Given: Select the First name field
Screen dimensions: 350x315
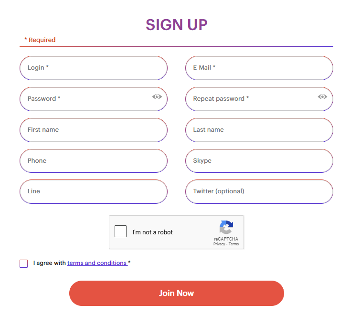Looking at the screenshot, I should (94, 130).
